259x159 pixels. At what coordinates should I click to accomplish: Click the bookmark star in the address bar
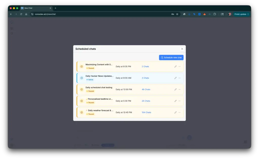(177, 14)
